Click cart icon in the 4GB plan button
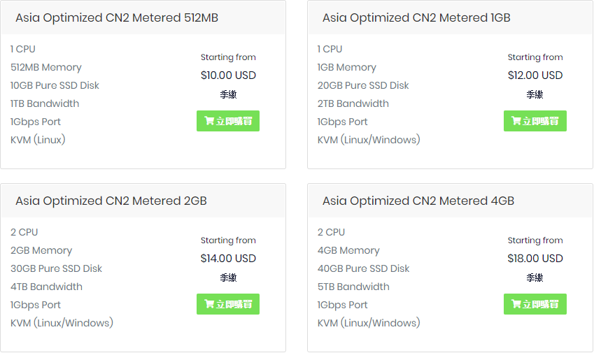 tap(516, 304)
